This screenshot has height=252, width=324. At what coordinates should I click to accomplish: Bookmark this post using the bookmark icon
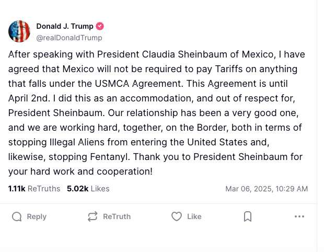coord(248,216)
